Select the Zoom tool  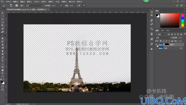(2, 73)
